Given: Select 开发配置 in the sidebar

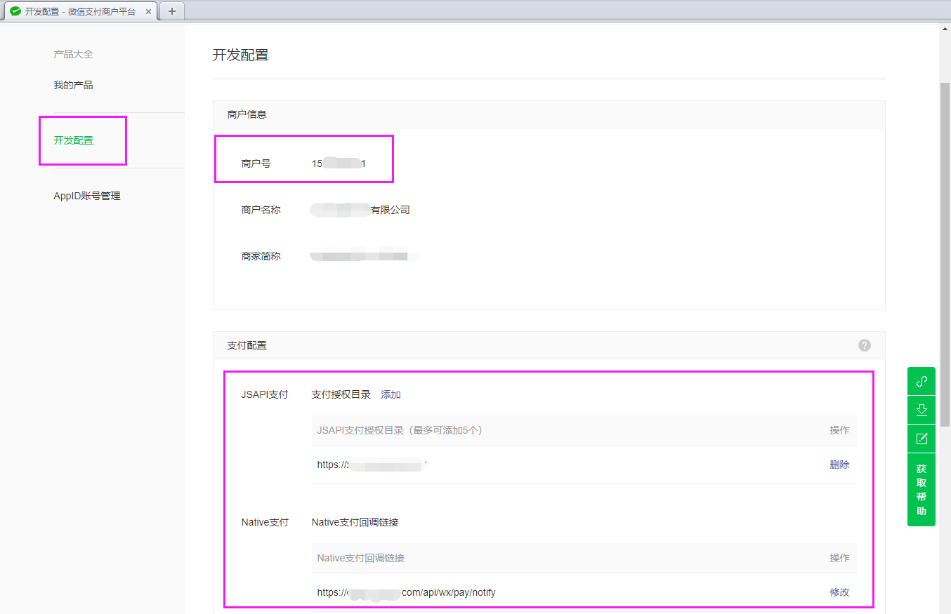Looking at the screenshot, I should coord(74,140).
